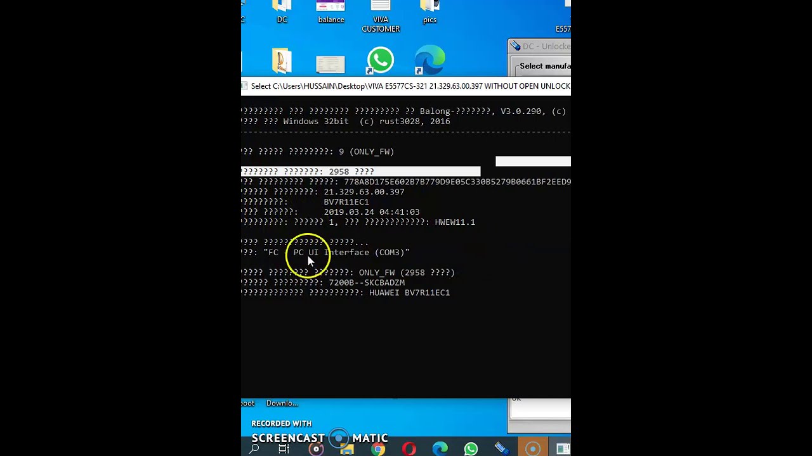Open Windows Search from the taskbar
Screen dimensions: 812x456
(x=254, y=449)
